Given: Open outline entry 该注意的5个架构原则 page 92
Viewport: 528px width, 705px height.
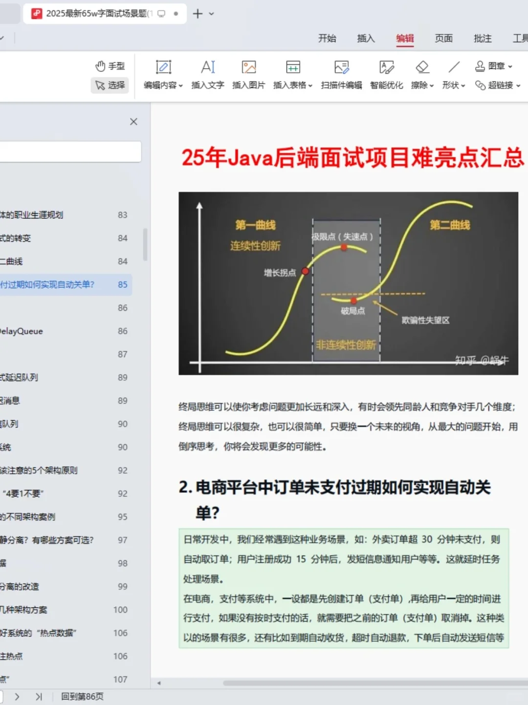Looking at the screenshot, I should (x=66, y=470).
